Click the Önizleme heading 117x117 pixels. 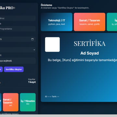(x=46, y=5)
